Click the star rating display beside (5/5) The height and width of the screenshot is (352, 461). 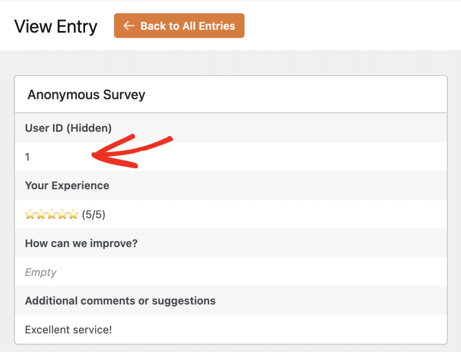(51, 214)
